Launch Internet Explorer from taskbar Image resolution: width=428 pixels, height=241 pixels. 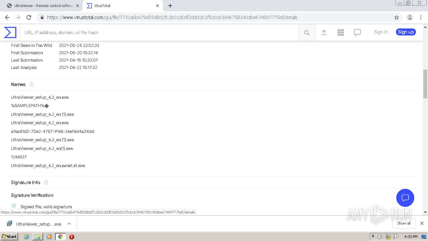26,237
